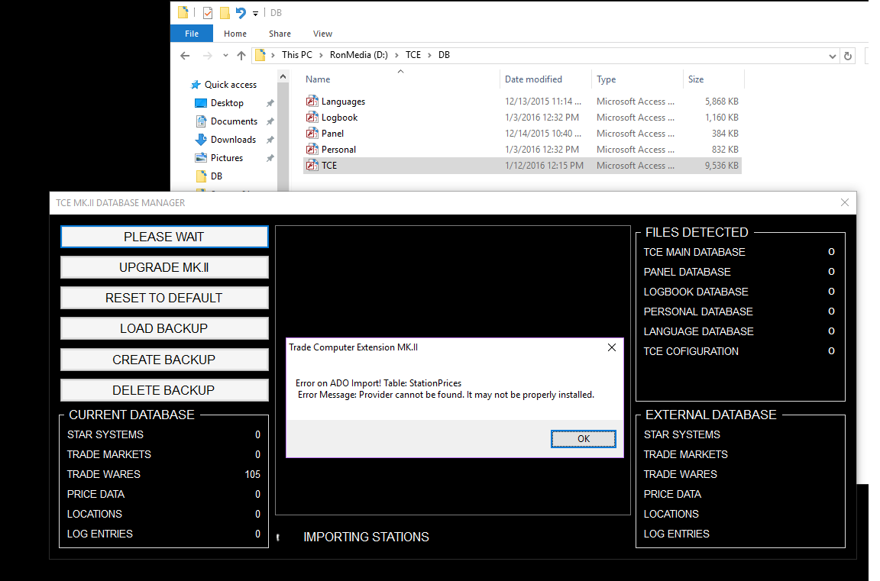Click the pin icon beside Downloads

click(x=270, y=140)
